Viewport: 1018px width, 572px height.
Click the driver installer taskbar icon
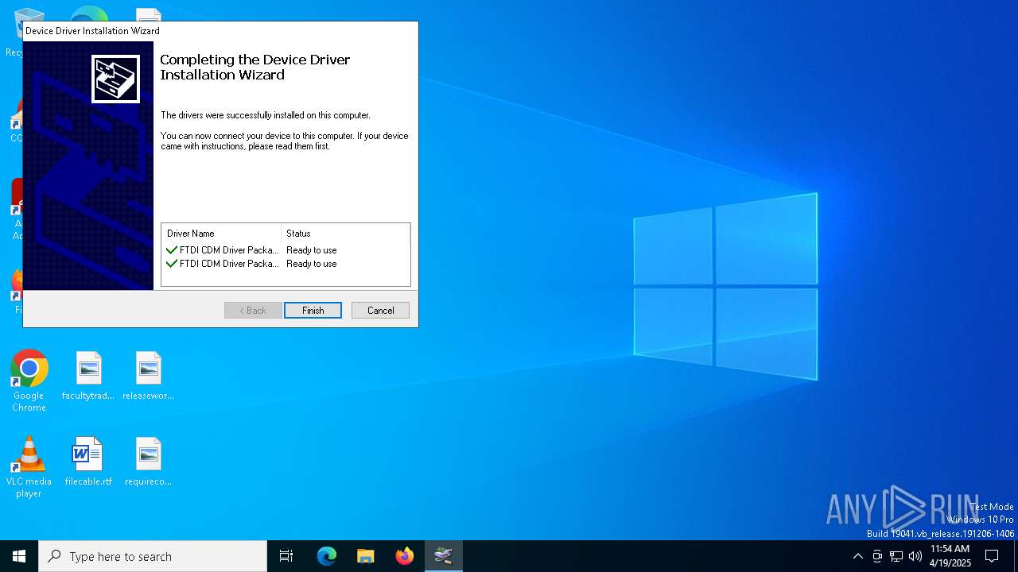444,556
